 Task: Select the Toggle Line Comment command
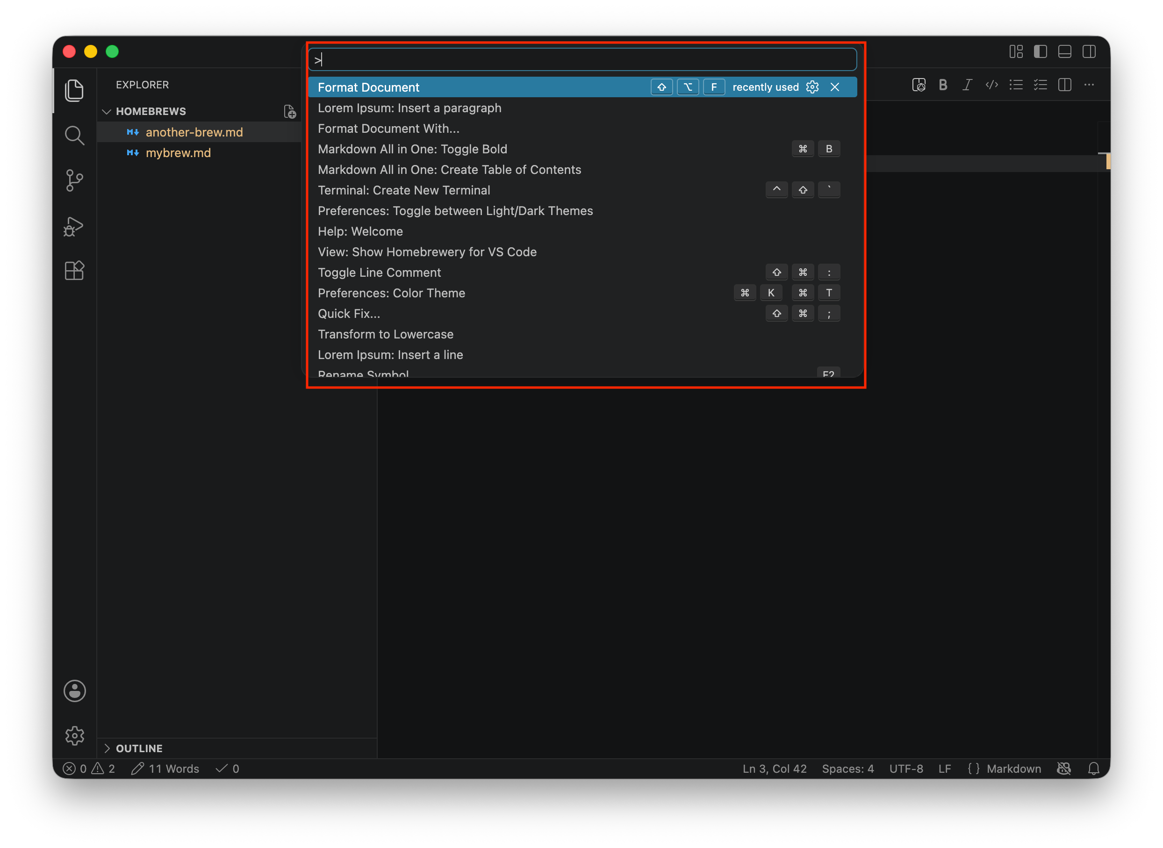pyautogui.click(x=582, y=273)
